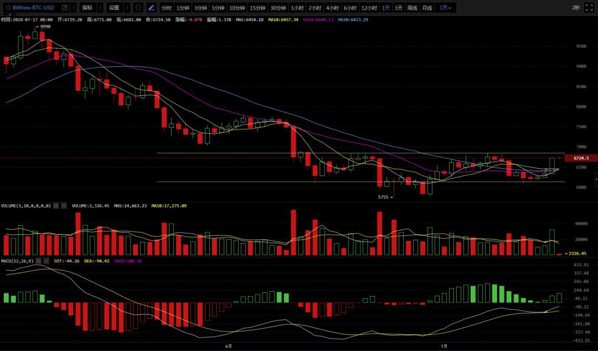The width and height of the screenshot is (598, 351).
Task: Click the 5755 low price marker
Action: tap(385, 197)
